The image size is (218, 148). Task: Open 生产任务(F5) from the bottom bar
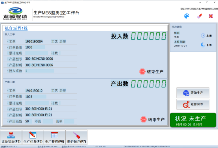33,137
